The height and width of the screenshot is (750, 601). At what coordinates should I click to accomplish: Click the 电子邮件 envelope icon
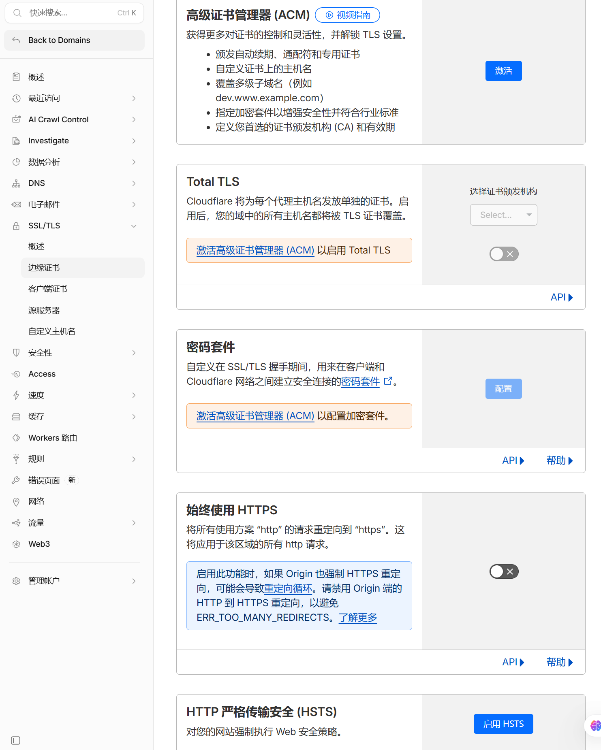click(x=16, y=205)
